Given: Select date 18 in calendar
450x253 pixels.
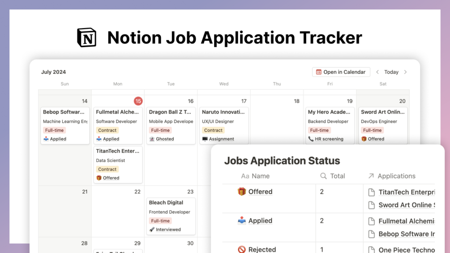Looking at the screenshot, I should pyautogui.click(x=296, y=101).
